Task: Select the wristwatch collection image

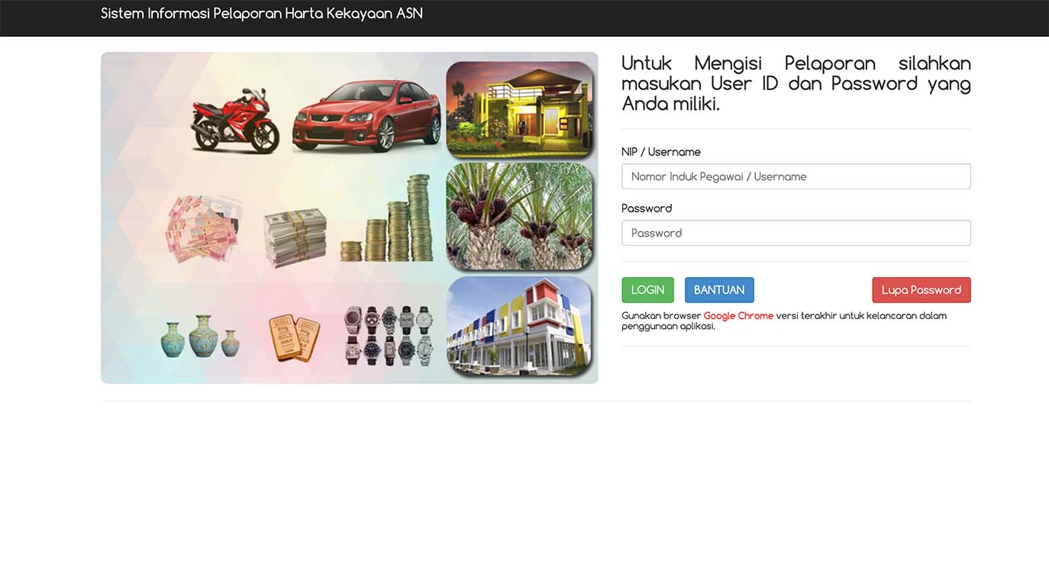Action: coord(389,335)
